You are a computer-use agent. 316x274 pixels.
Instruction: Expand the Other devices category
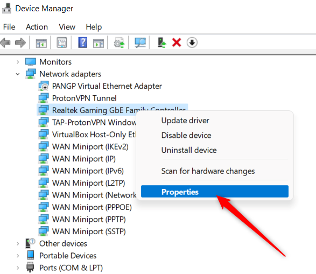(18, 244)
